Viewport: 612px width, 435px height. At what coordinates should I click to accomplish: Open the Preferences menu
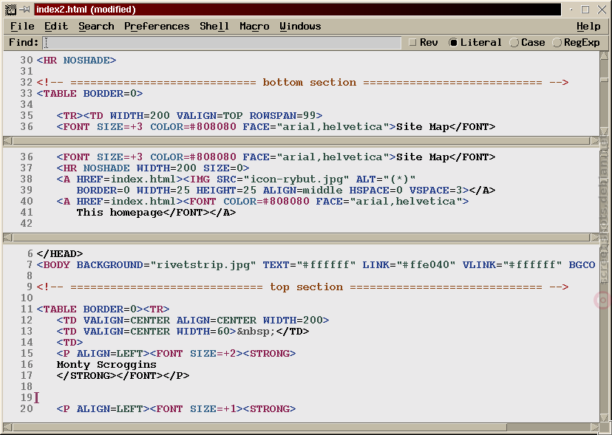coord(157,26)
